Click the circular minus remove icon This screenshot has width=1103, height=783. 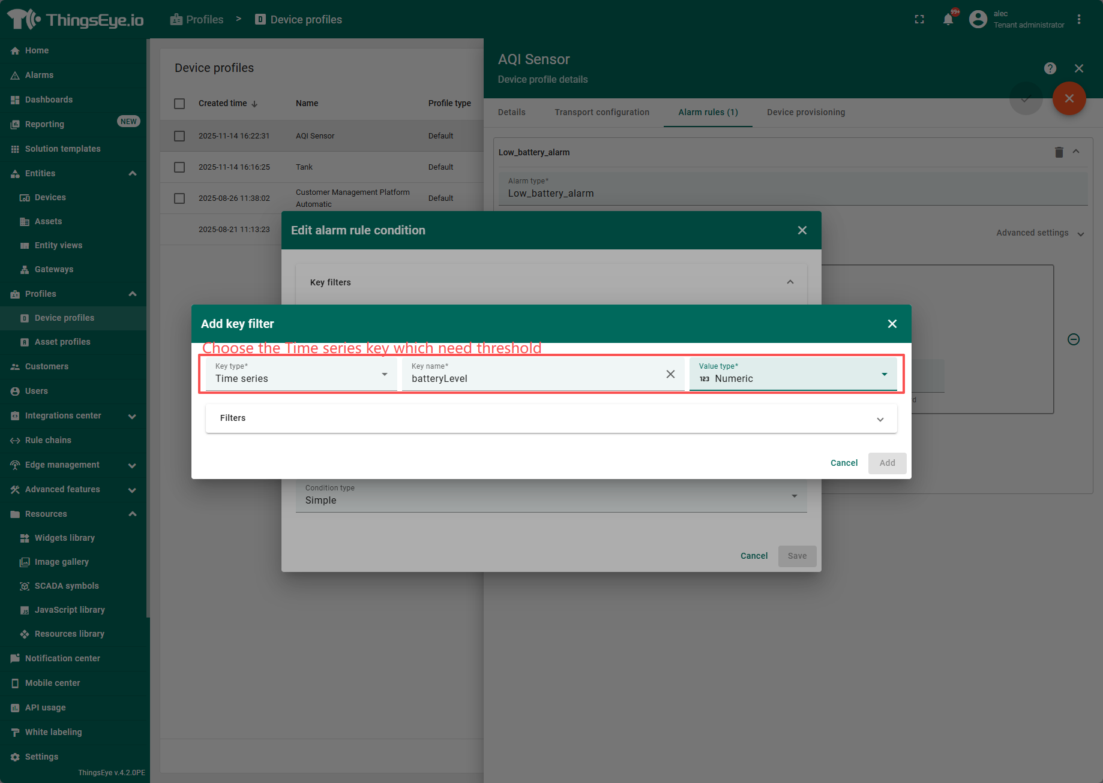pyautogui.click(x=1074, y=339)
